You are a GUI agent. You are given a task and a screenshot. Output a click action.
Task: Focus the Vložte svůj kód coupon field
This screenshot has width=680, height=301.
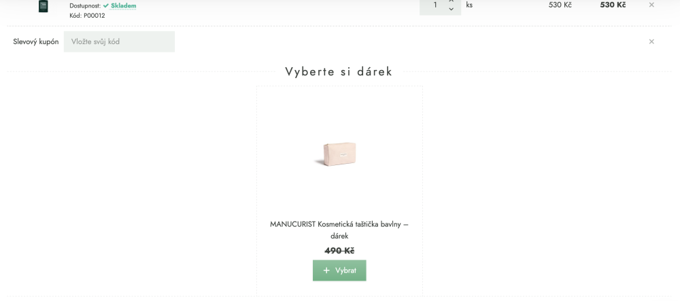119,41
